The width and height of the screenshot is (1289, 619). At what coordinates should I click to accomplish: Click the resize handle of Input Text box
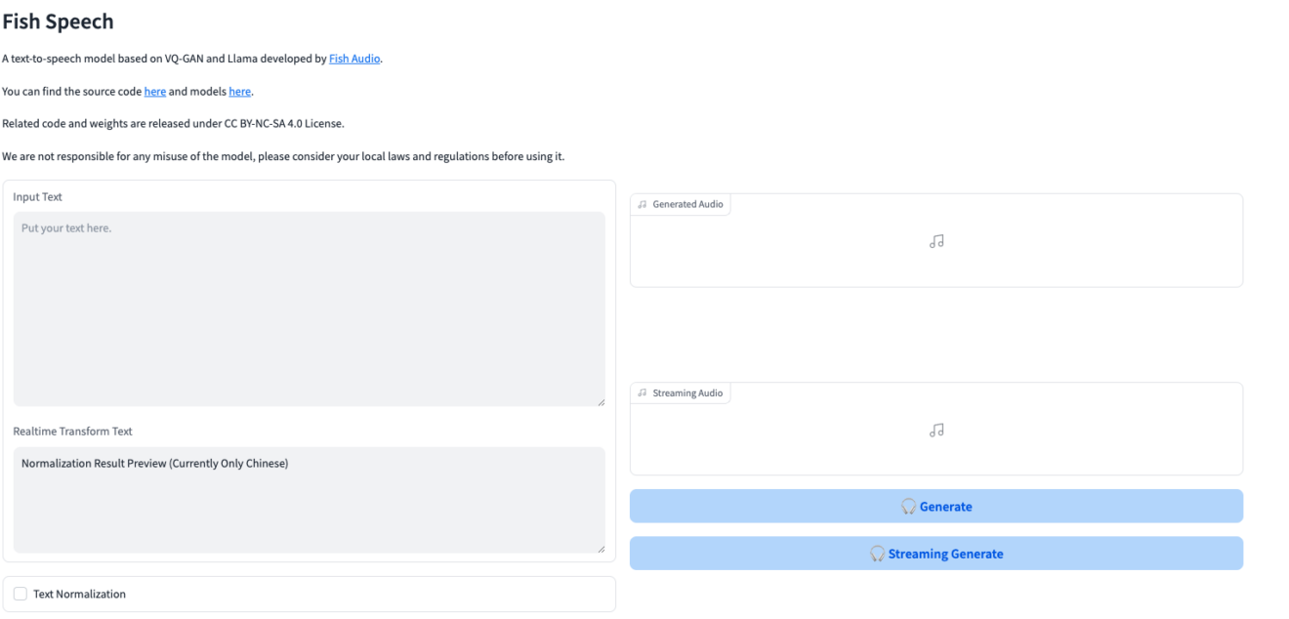tap(600, 401)
